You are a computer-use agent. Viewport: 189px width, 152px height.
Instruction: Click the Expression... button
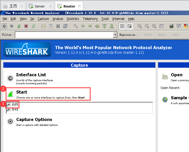[x=129, y=35]
